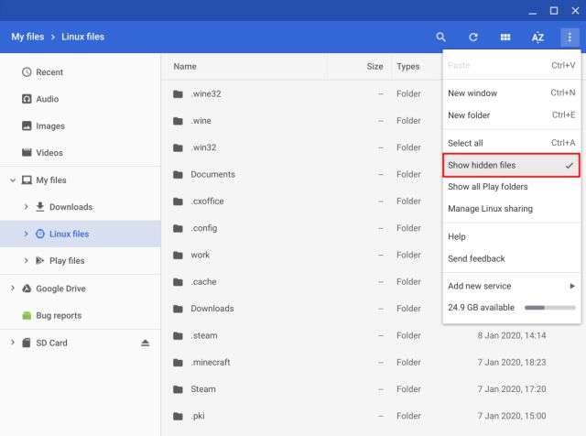Choose New window from the menu
Viewport: 586px width, 436px height.
tap(511, 93)
